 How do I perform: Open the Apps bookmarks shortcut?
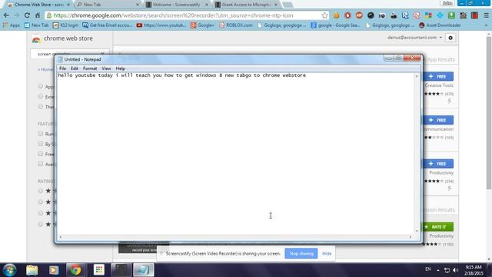tap(11, 25)
